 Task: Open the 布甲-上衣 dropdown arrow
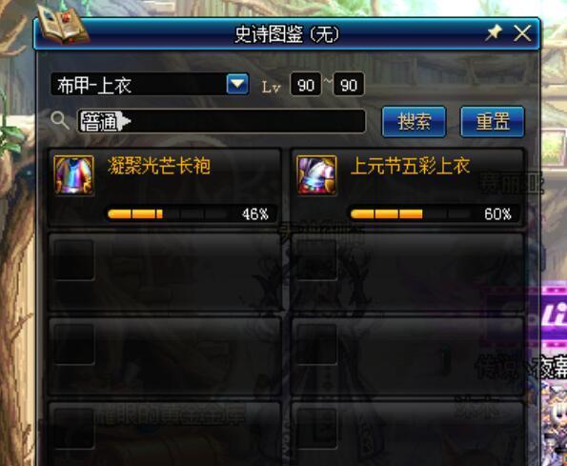tap(237, 84)
